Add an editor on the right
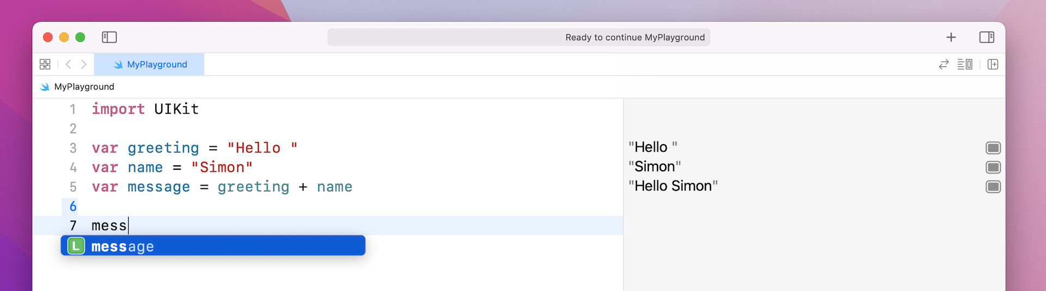 point(993,64)
